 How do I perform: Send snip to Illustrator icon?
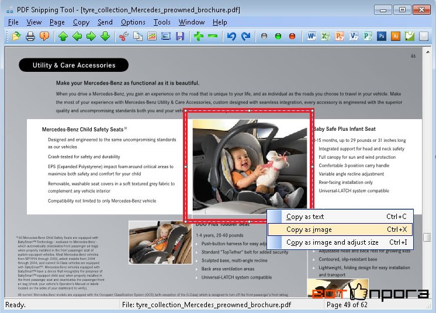point(396,36)
